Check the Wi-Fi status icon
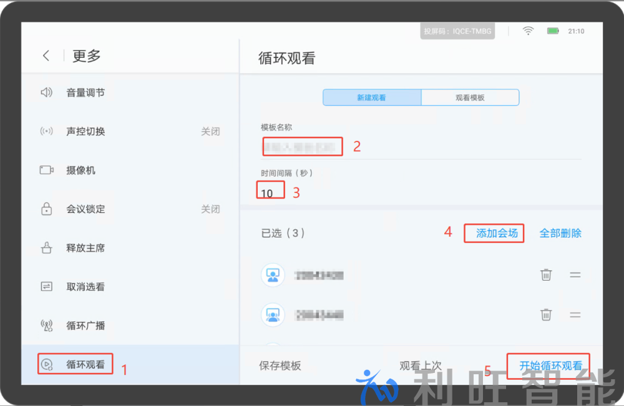 (528, 31)
